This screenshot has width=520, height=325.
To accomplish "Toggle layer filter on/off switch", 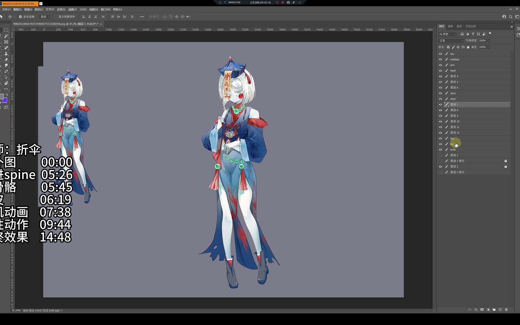I will (490, 34).
